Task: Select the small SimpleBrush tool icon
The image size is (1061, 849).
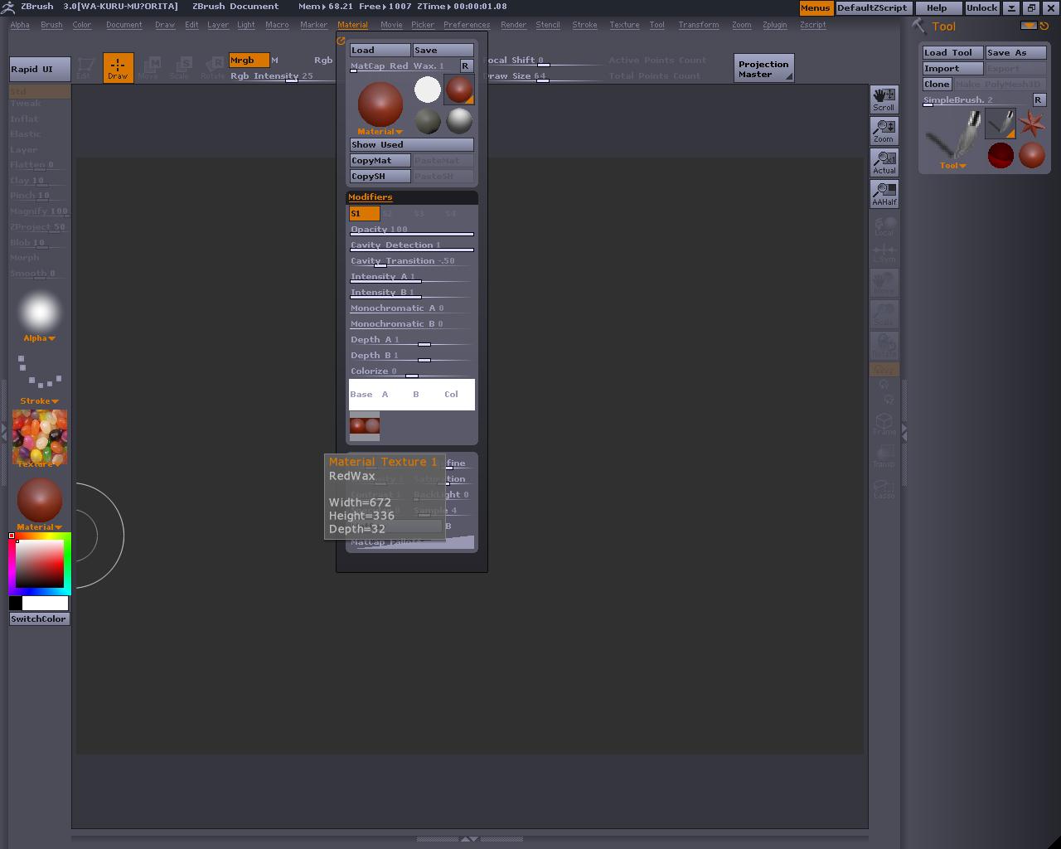Action: [x=1000, y=124]
